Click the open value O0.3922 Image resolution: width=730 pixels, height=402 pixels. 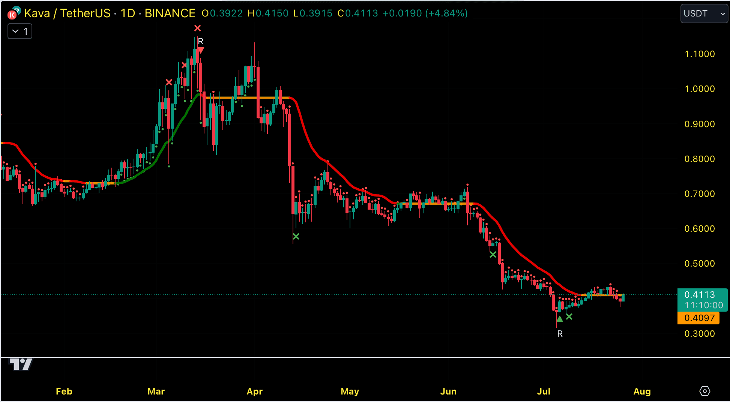(x=222, y=13)
